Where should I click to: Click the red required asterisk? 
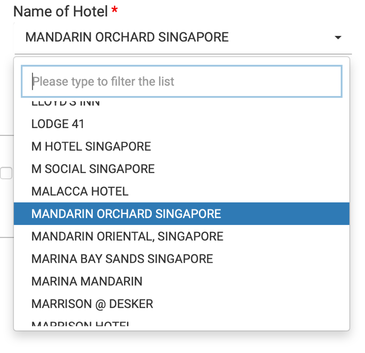(x=115, y=10)
